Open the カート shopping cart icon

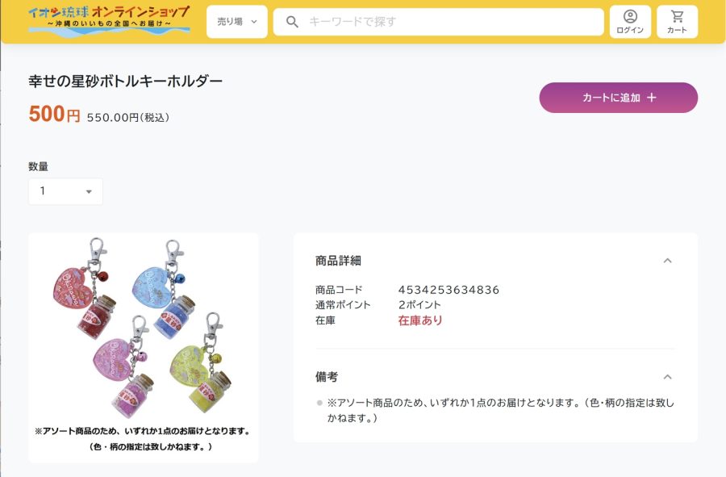click(677, 22)
